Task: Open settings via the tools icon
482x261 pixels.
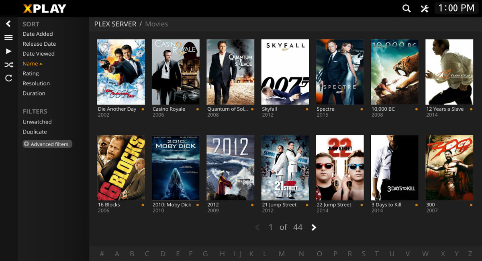Action: pos(425,8)
